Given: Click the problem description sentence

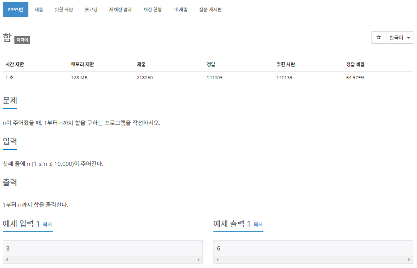Looking at the screenshot, I should click(x=82, y=123).
